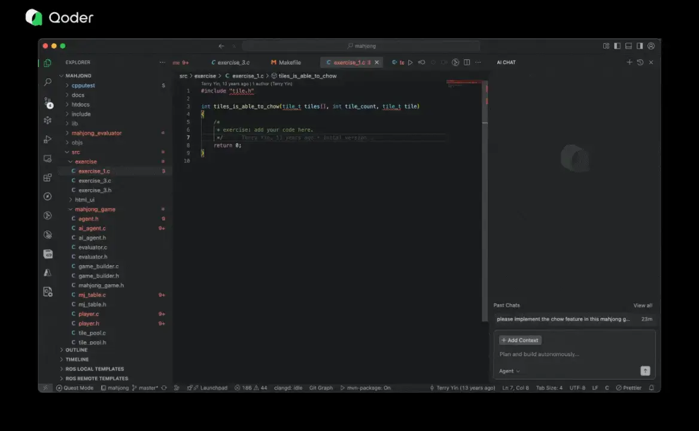Open the account profile icon
Image resolution: width=699 pixels, height=431 pixels.
(x=651, y=46)
